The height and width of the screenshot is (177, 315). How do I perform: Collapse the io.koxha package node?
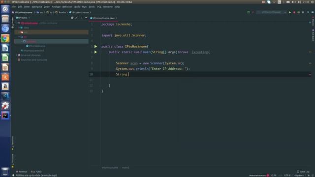click(22, 41)
